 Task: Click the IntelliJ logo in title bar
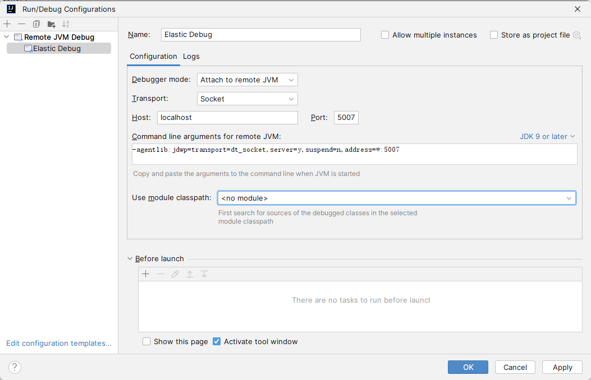(11, 8)
